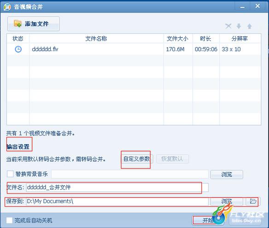Click 自定义参数 button
This screenshot has width=269, height=228.
[x=137, y=159]
